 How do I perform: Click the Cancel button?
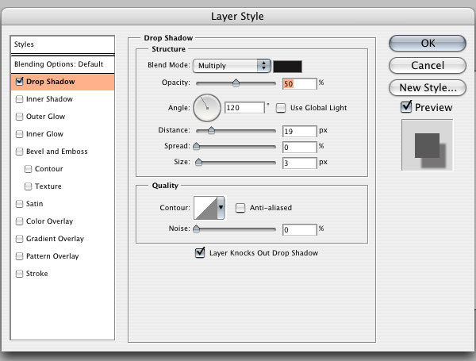pyautogui.click(x=427, y=65)
